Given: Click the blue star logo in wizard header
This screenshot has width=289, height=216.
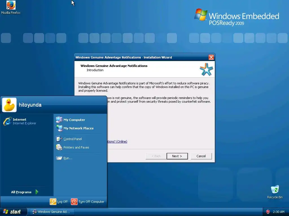Looking at the screenshot, I should point(206,69).
